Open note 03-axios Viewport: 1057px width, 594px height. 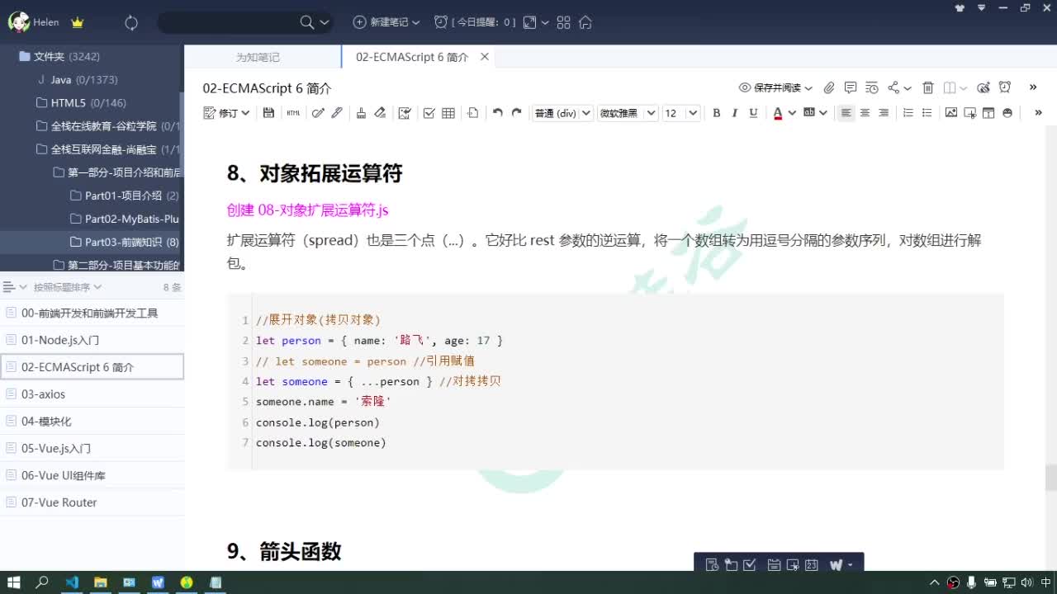[x=92, y=394]
